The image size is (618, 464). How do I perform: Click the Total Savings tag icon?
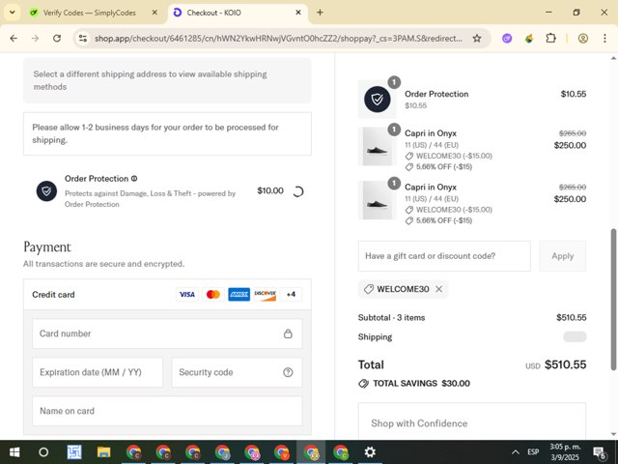[363, 384]
